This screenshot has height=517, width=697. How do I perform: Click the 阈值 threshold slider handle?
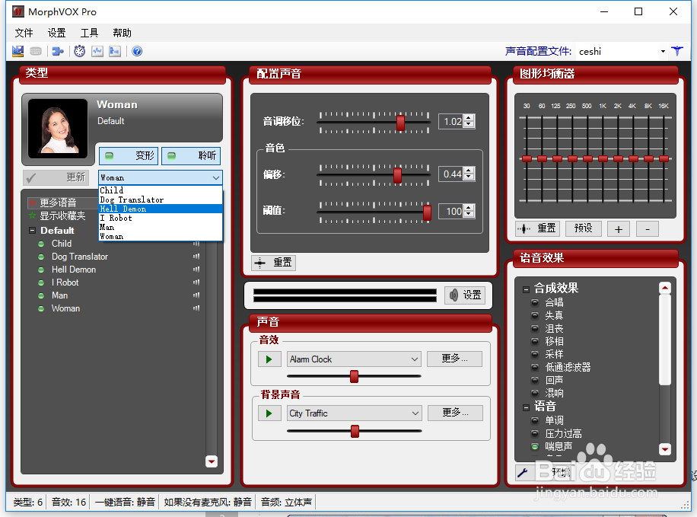[x=427, y=212]
